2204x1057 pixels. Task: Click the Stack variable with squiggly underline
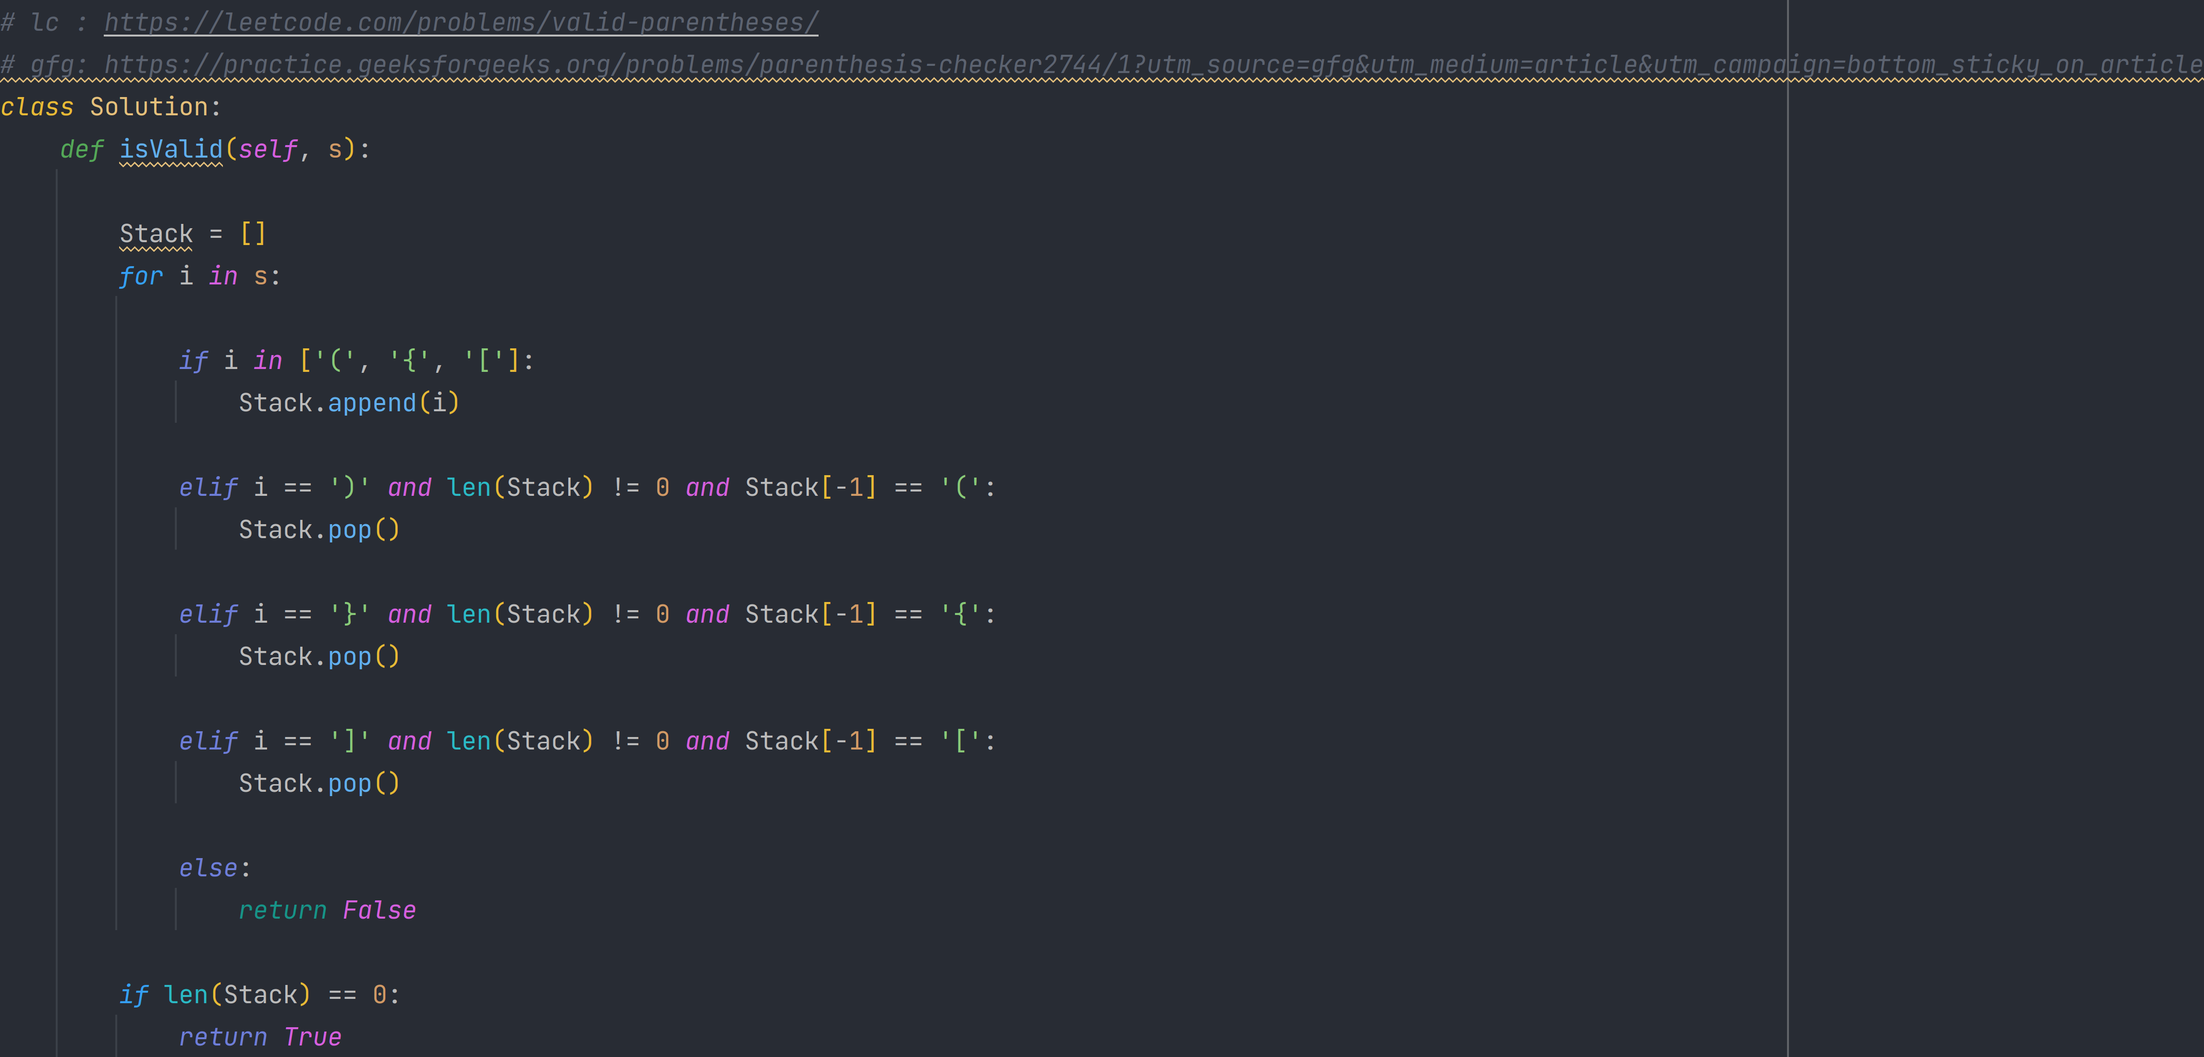point(155,233)
